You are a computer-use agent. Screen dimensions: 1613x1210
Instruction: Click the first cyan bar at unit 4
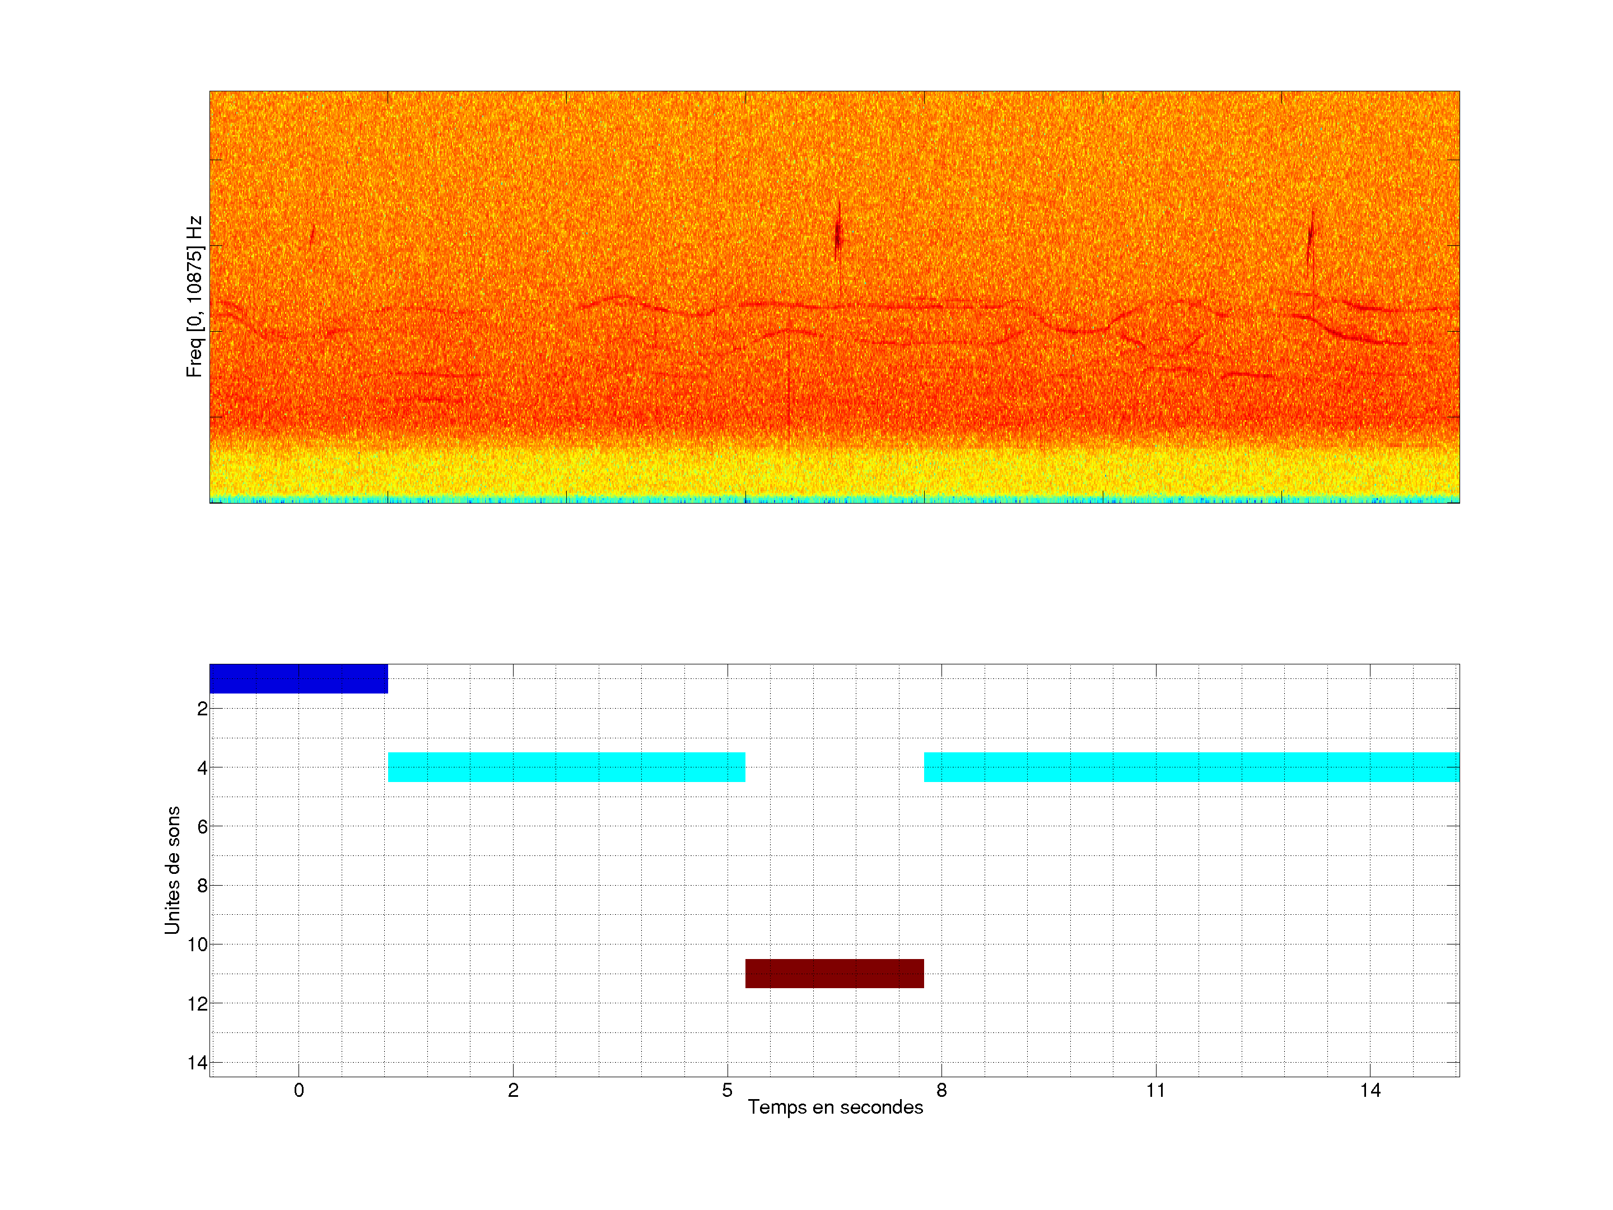[566, 766]
